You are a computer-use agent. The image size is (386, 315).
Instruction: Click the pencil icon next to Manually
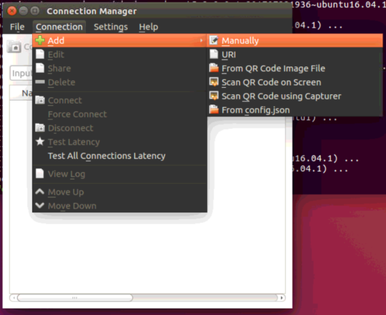click(214, 41)
